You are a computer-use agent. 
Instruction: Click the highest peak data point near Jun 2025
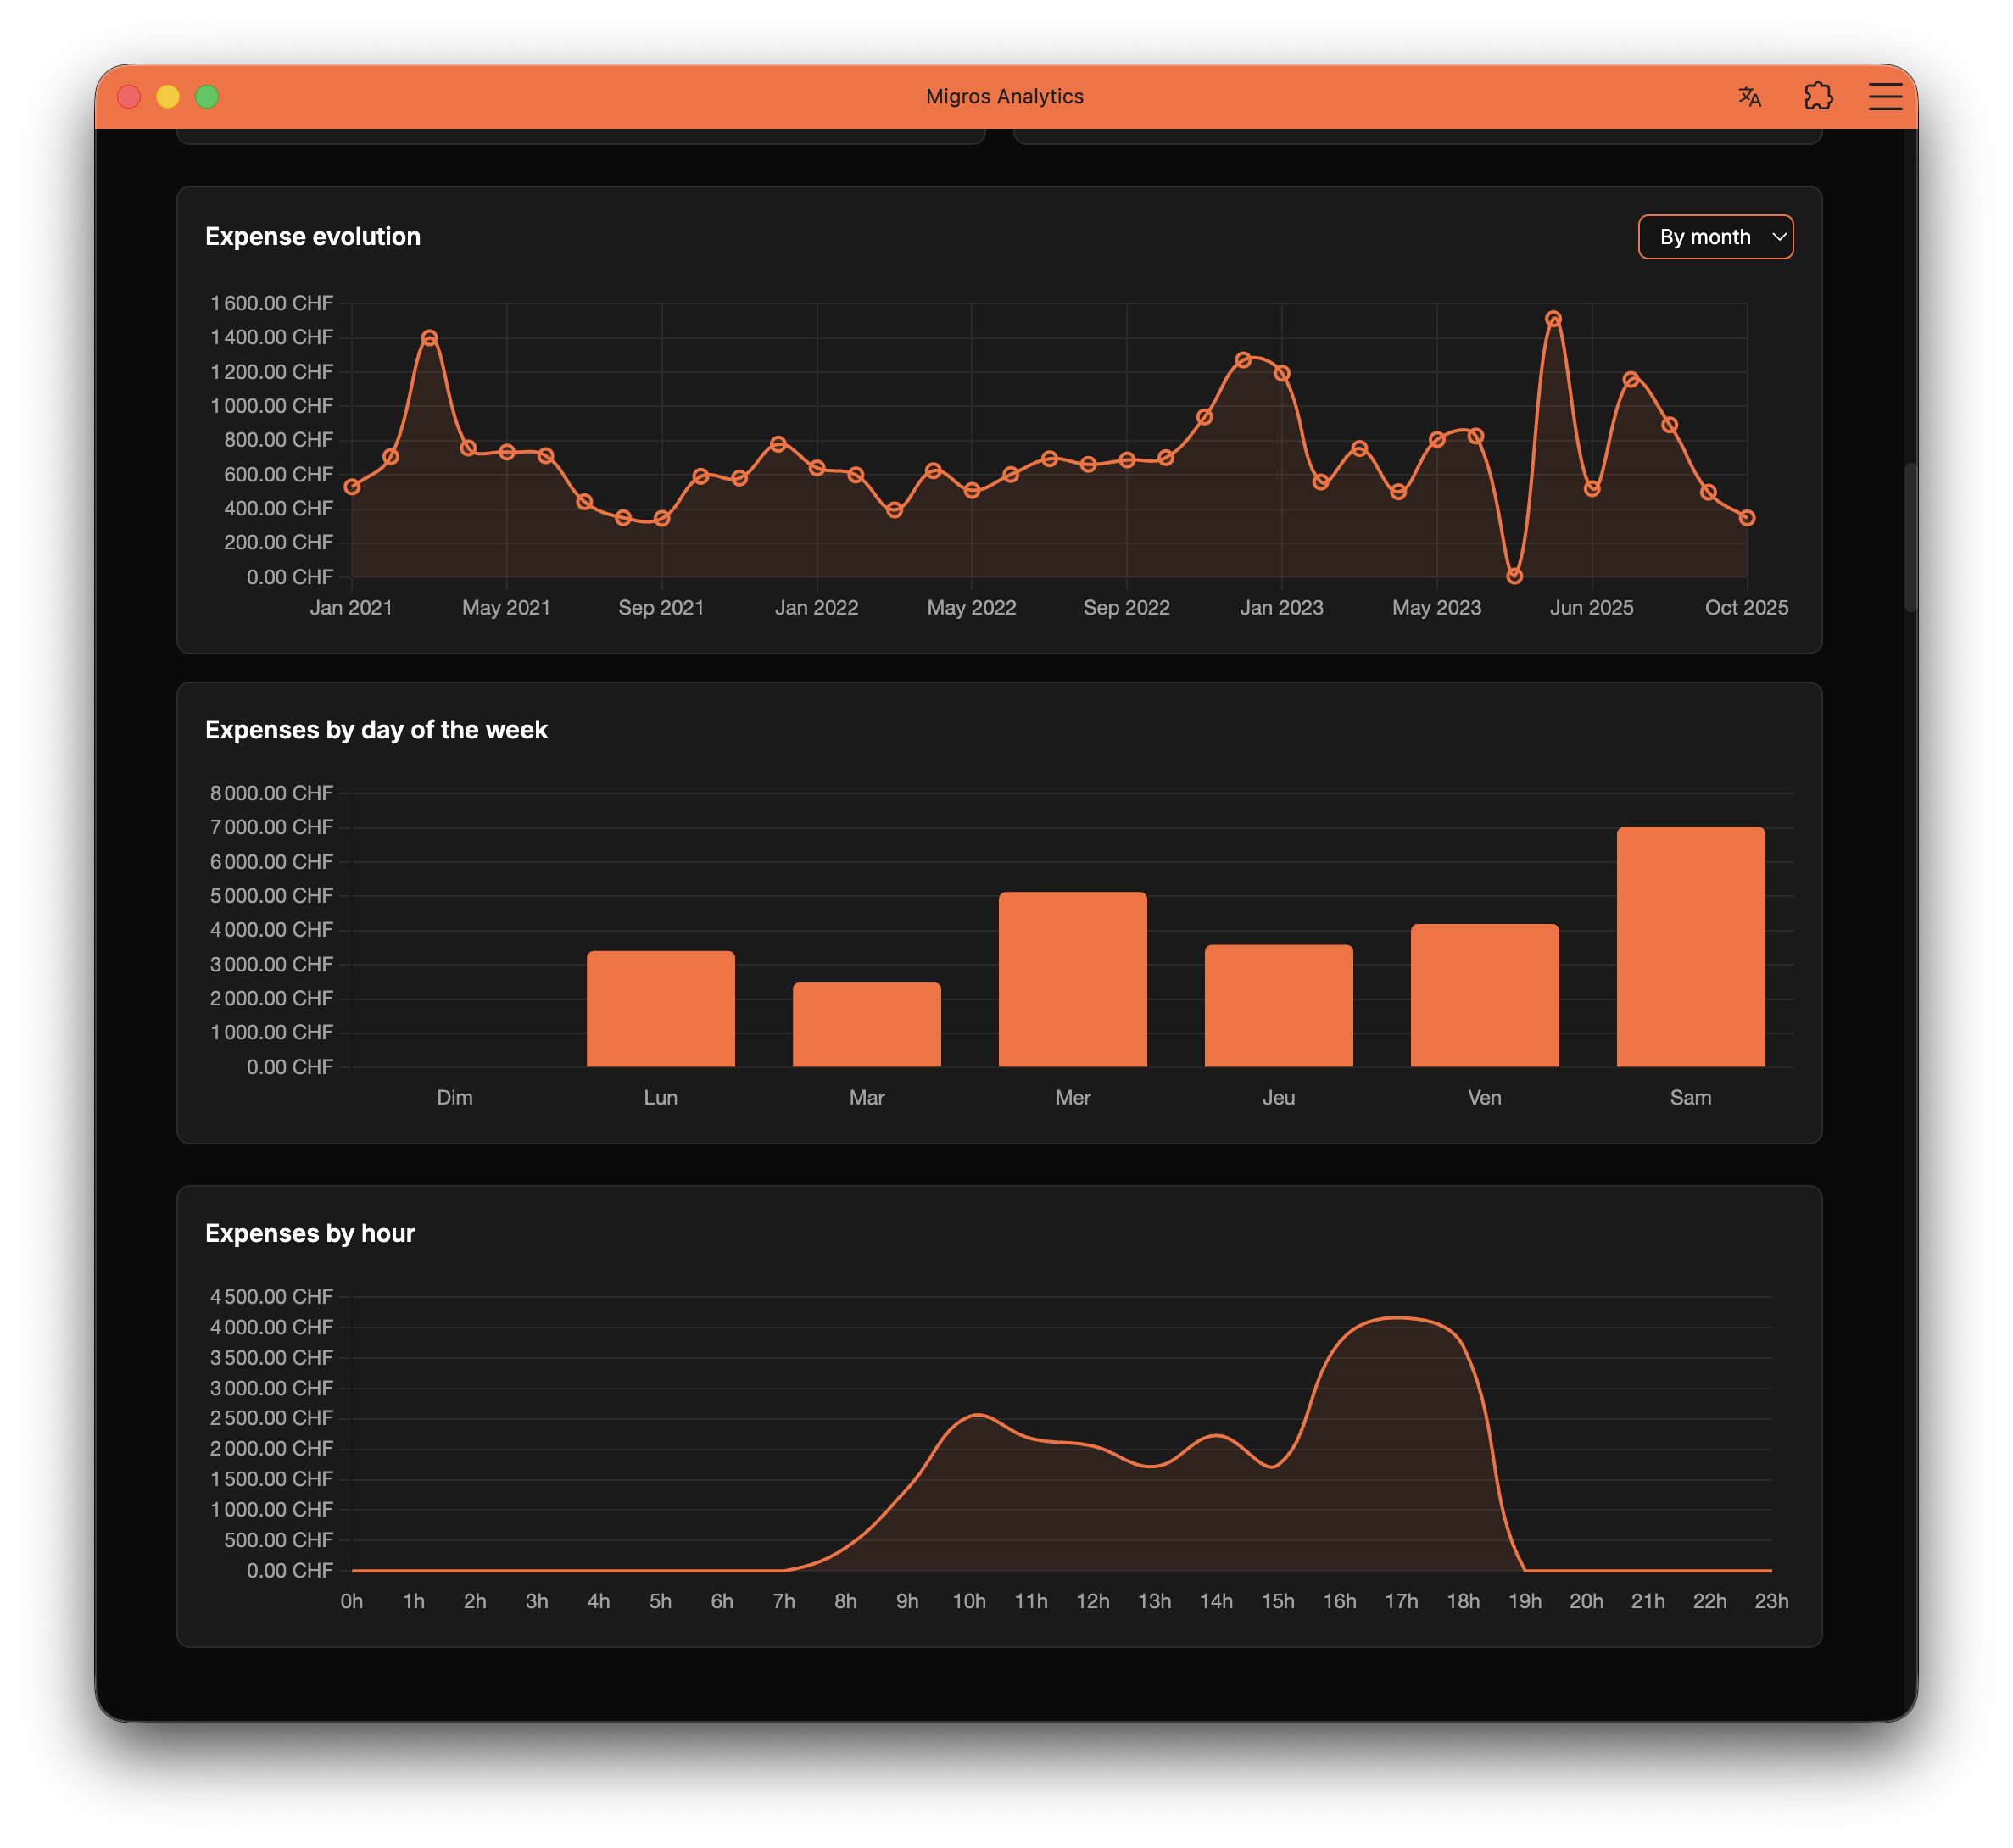(1553, 320)
